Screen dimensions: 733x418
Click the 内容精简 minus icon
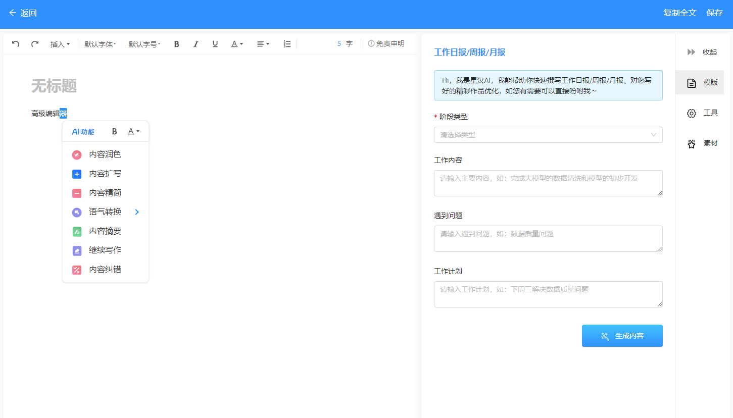point(77,193)
